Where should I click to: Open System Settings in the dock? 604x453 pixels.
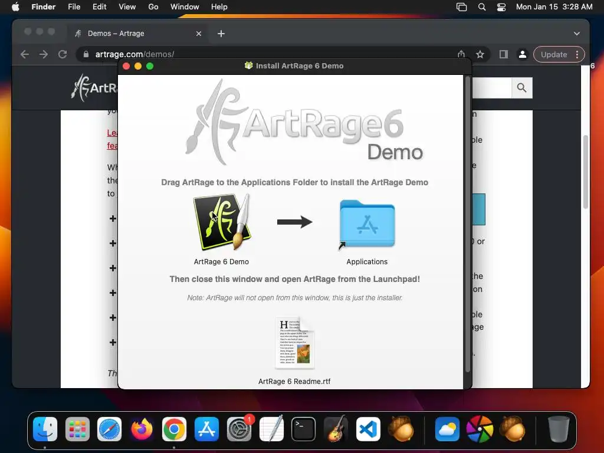[239, 429]
